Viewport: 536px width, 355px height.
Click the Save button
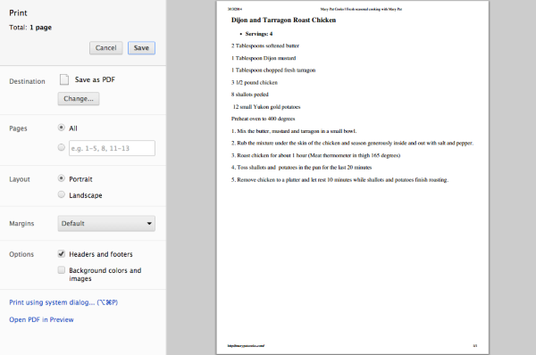pyautogui.click(x=141, y=48)
